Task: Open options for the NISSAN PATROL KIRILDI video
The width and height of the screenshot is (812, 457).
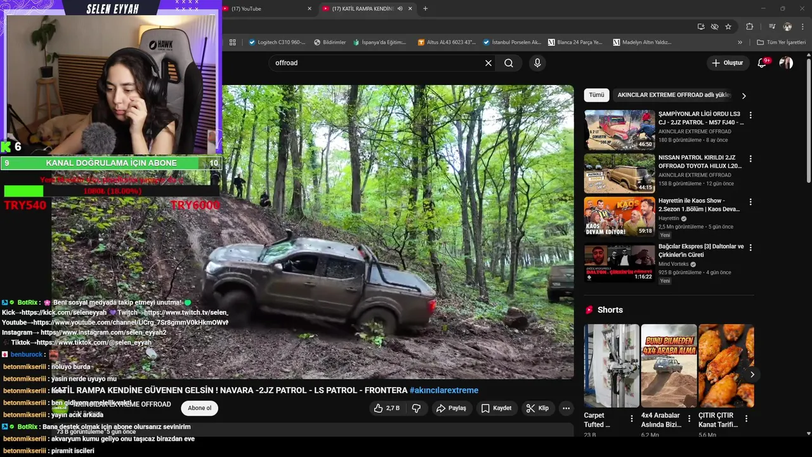Action: click(x=750, y=159)
